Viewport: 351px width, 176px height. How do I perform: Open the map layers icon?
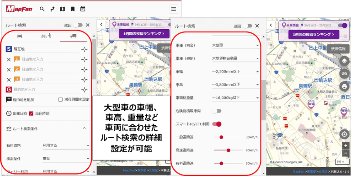345,61
